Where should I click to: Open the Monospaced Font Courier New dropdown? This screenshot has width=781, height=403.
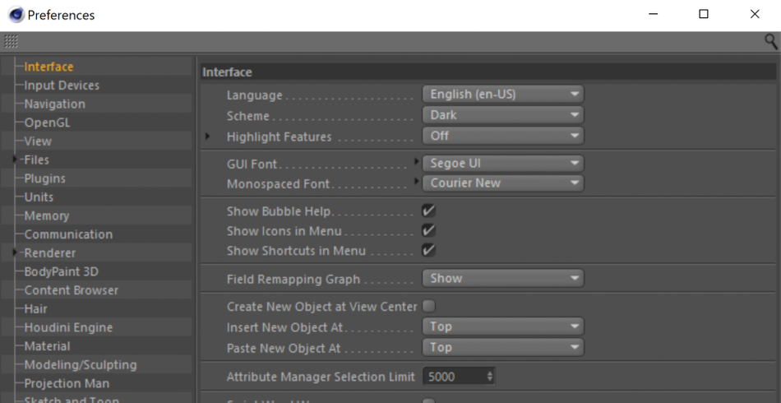tap(503, 183)
